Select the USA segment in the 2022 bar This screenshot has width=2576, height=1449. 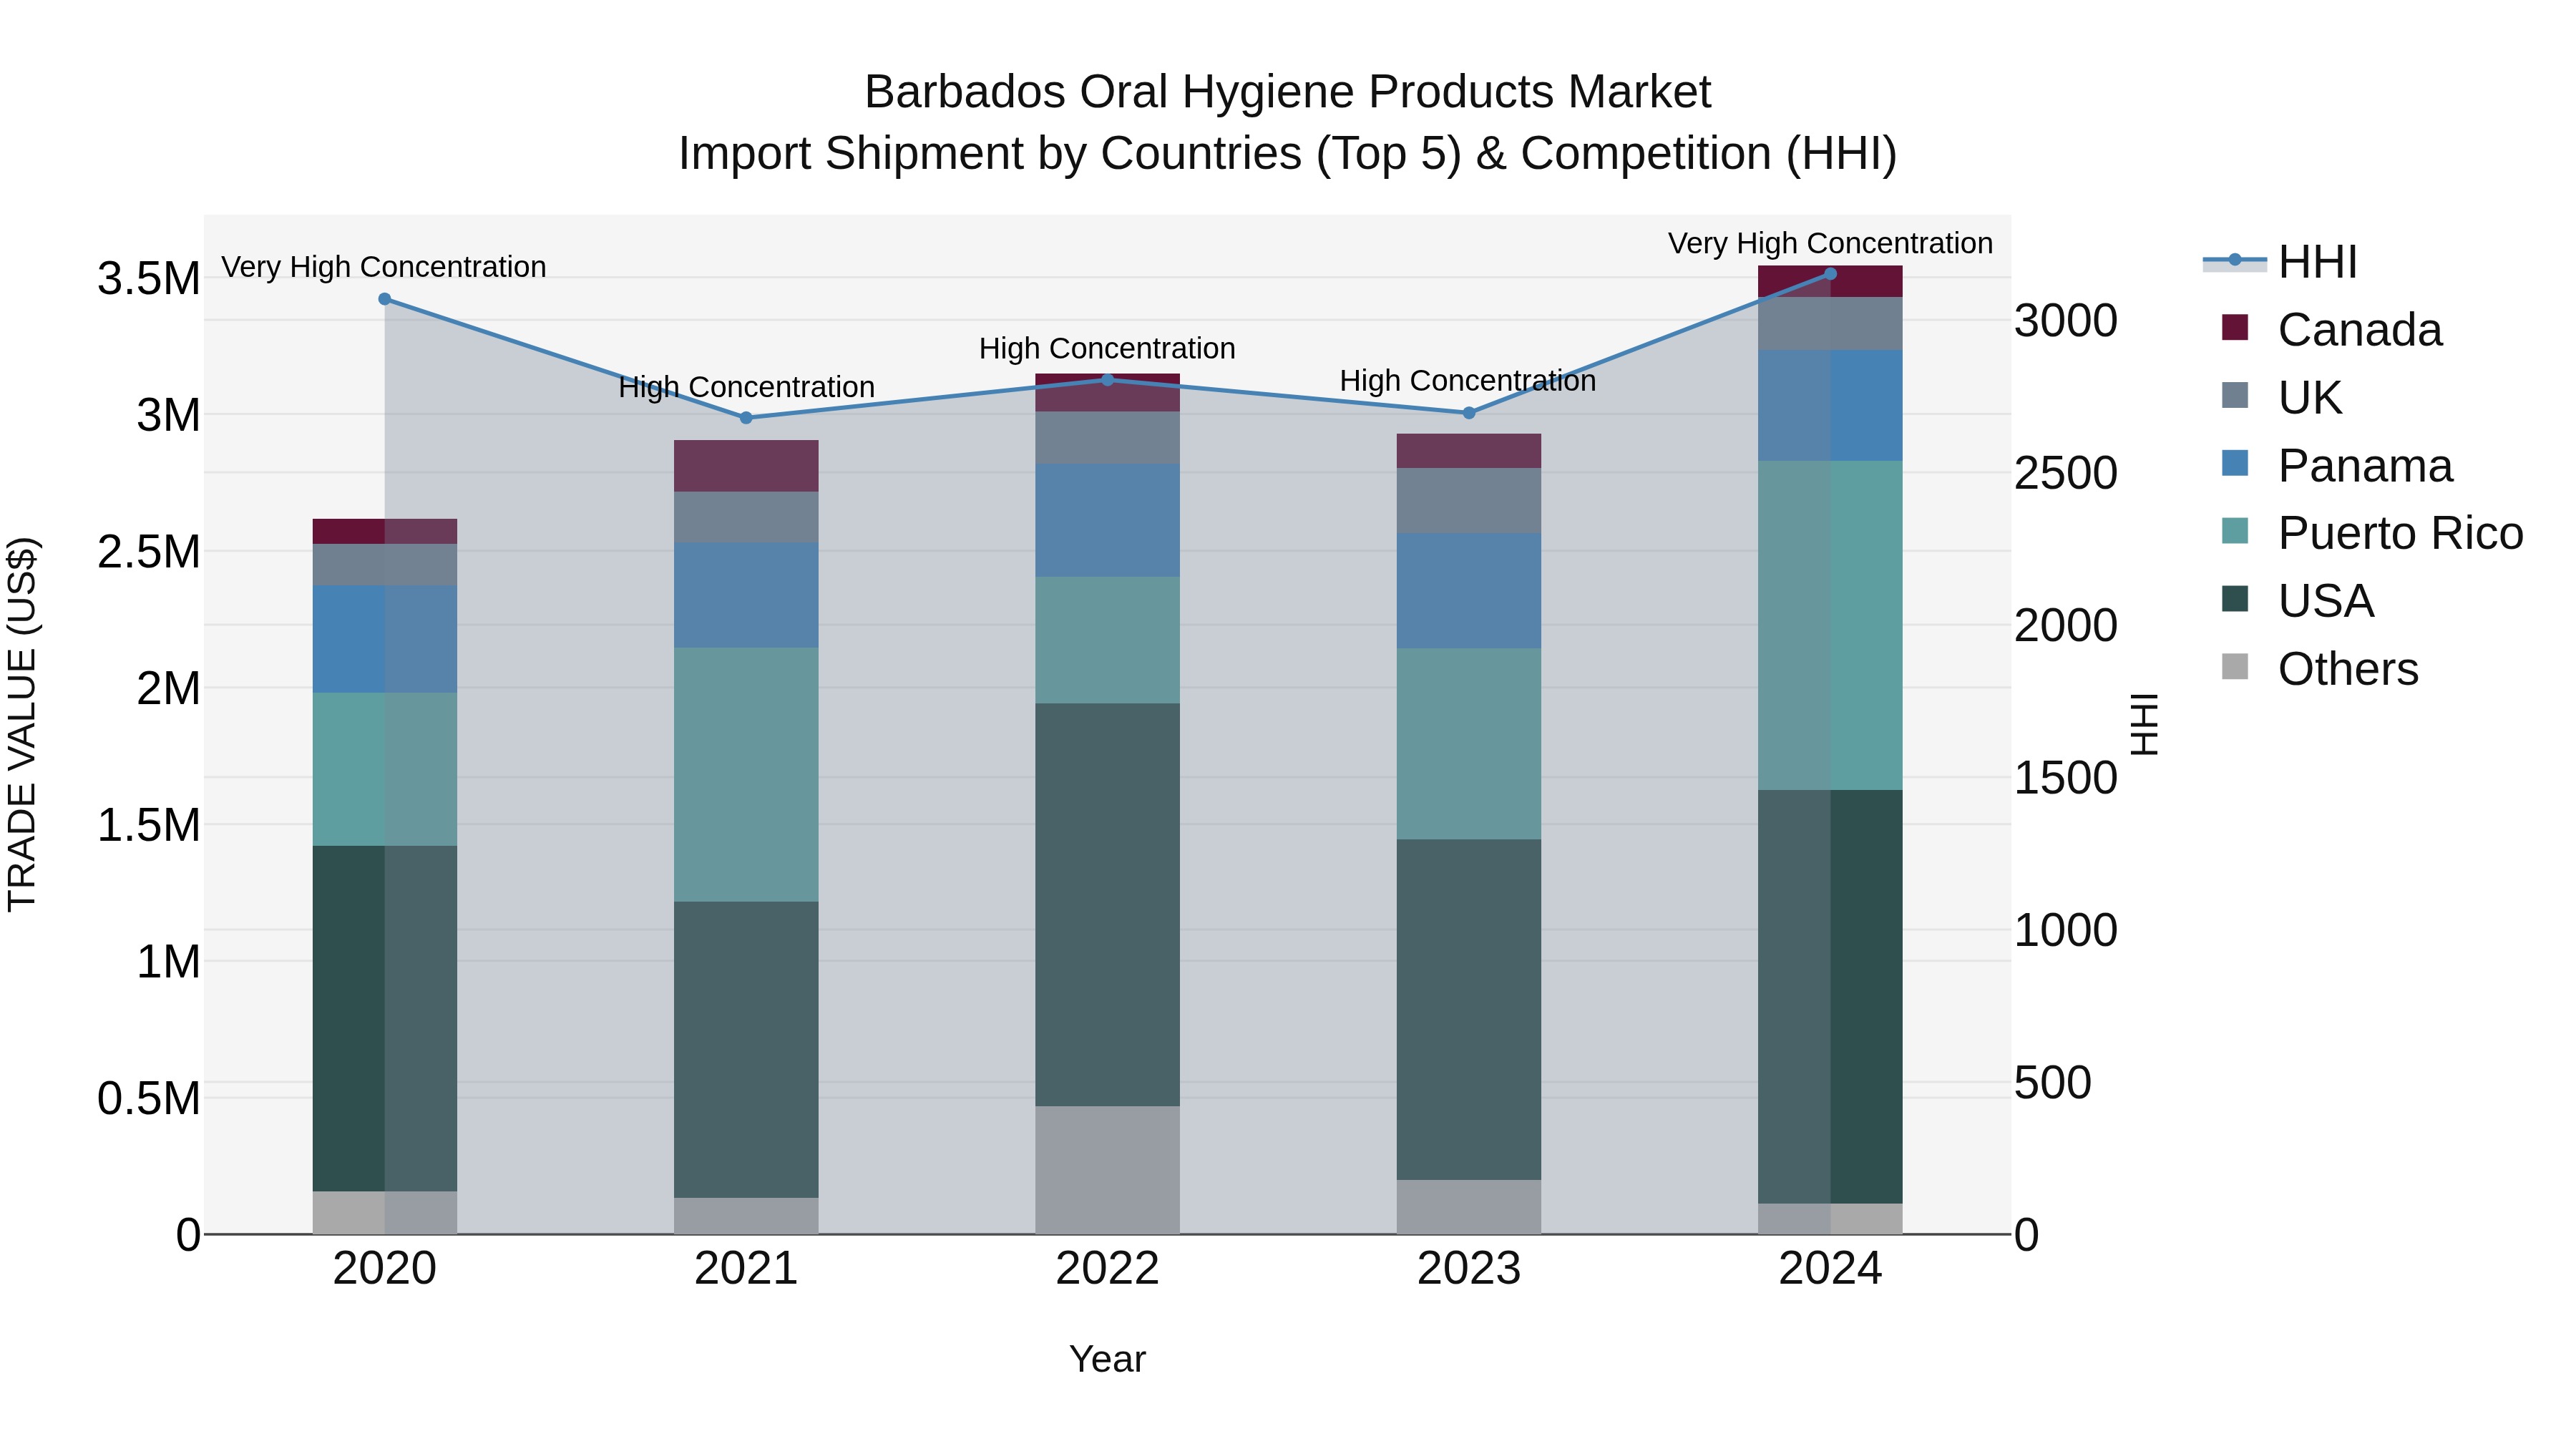pos(1107,905)
